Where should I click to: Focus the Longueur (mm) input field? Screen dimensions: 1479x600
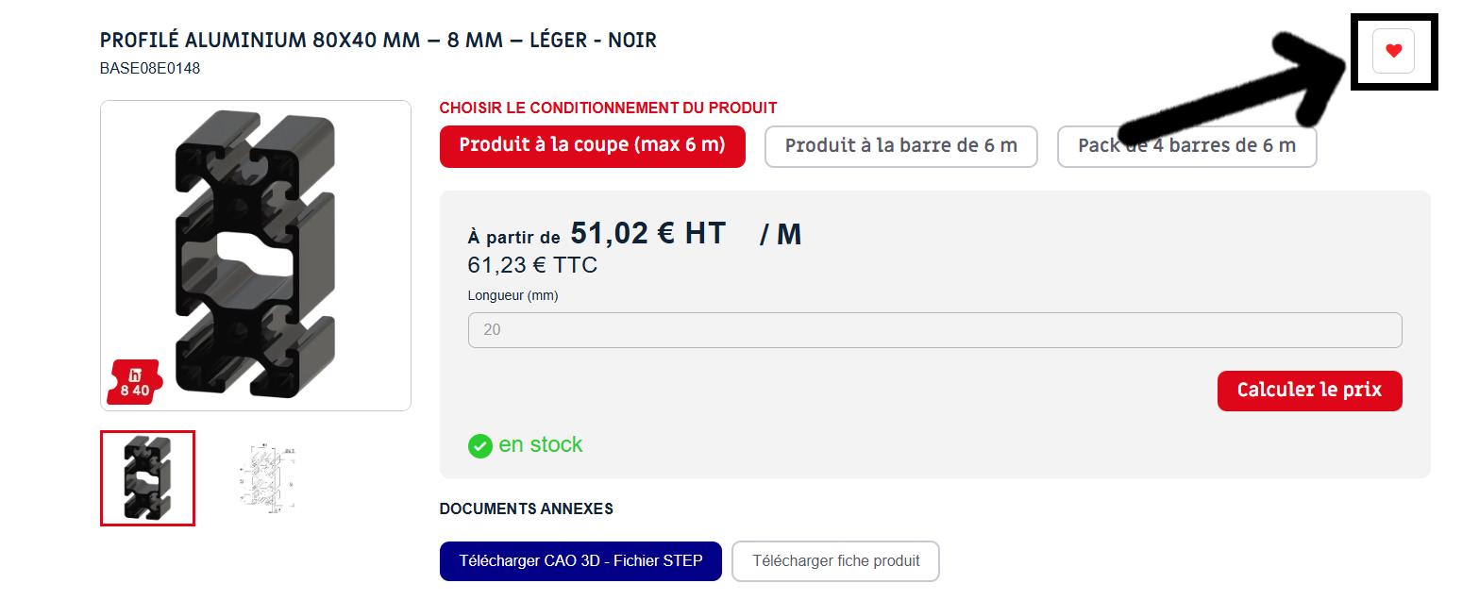coord(934,330)
